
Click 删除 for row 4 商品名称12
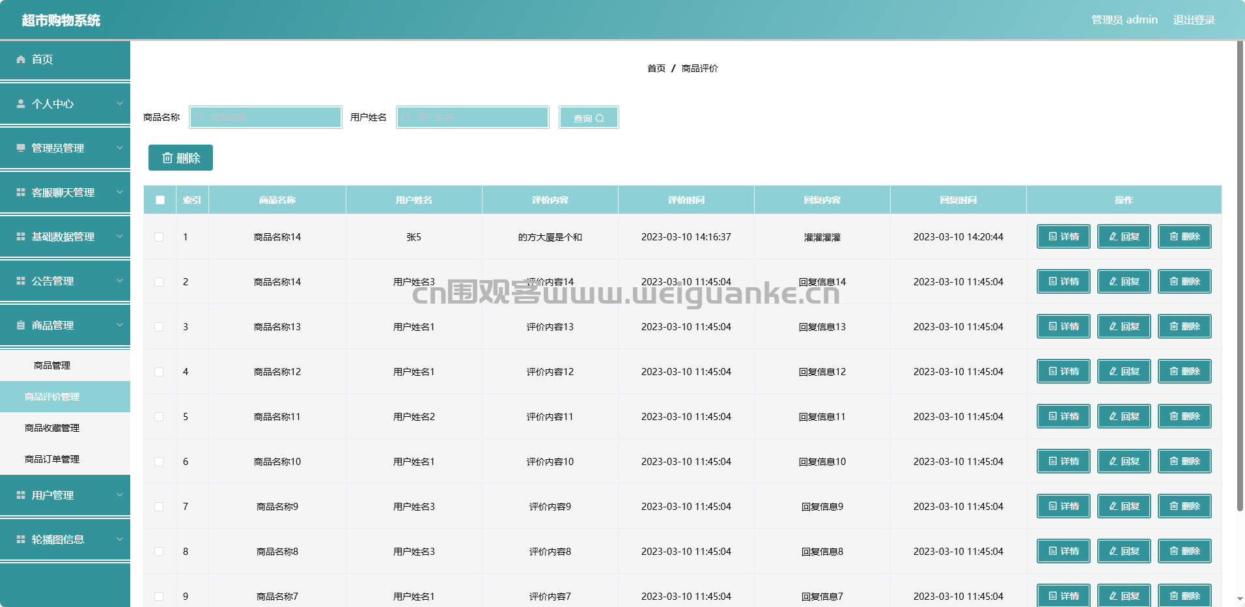(x=1184, y=371)
